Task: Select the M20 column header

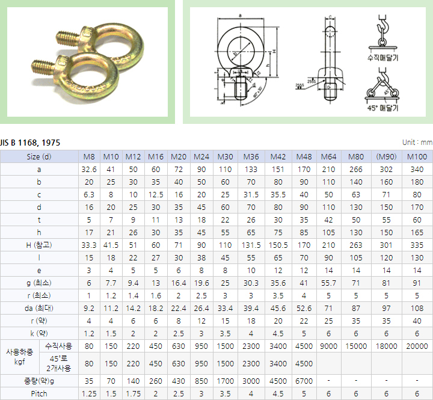Action: pyautogui.click(x=179, y=156)
